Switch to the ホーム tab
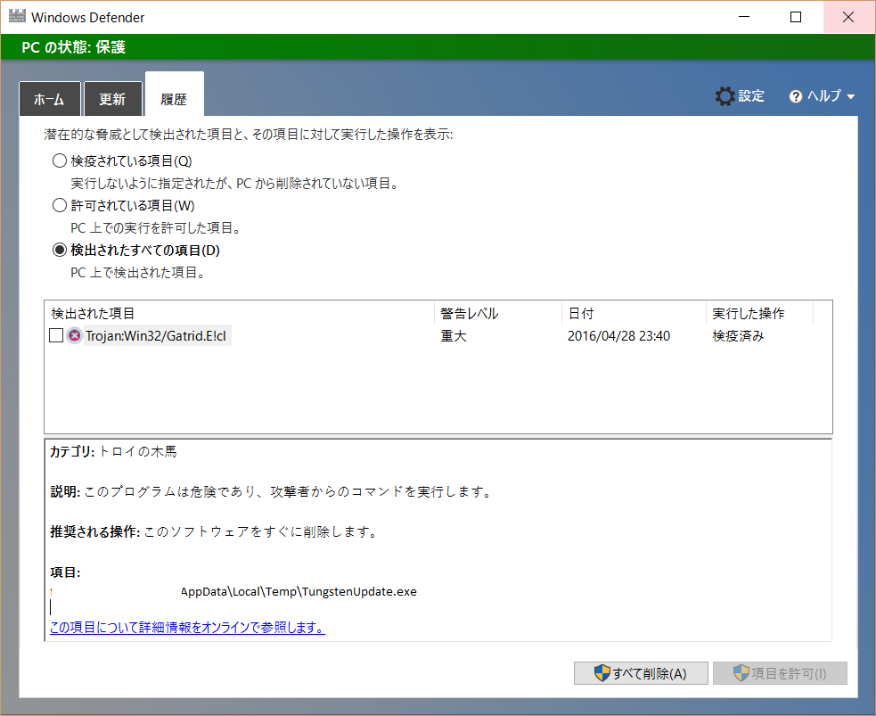The image size is (876, 716). coord(50,99)
